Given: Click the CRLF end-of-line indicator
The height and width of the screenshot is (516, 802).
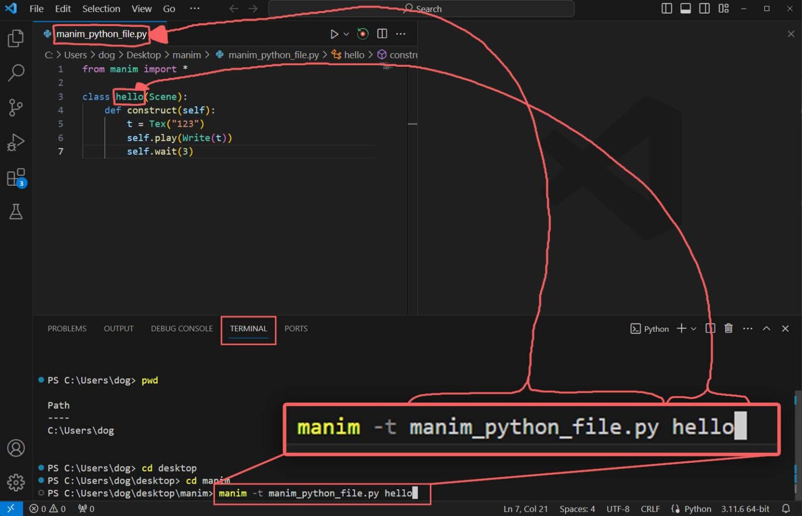Looking at the screenshot, I should point(650,509).
